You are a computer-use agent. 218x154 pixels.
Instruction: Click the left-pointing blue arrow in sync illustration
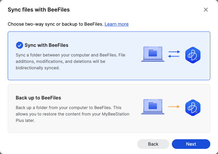[x=174, y=56]
